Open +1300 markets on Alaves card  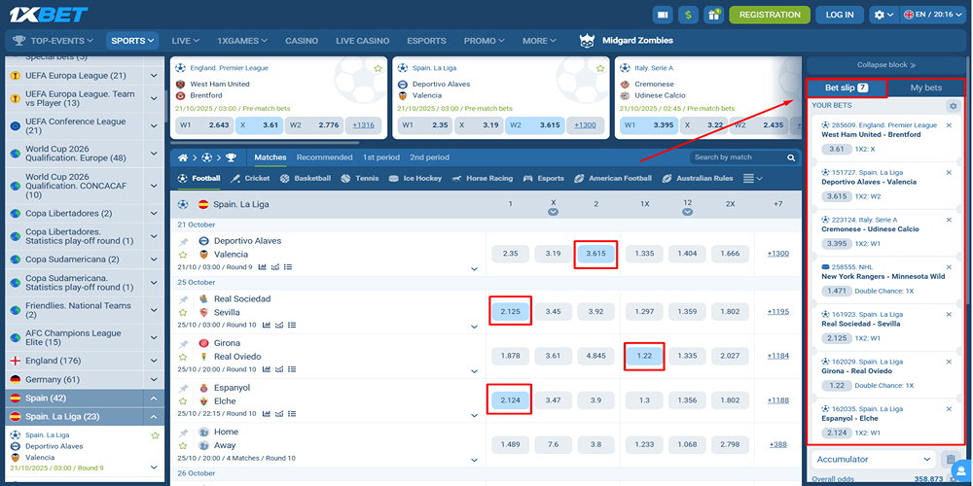[585, 125]
